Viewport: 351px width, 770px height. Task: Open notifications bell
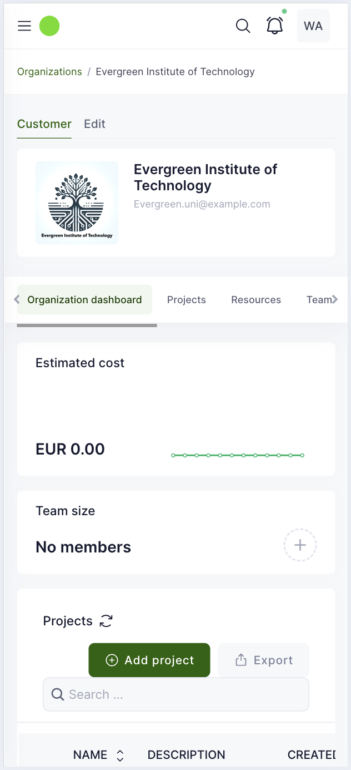[275, 26]
